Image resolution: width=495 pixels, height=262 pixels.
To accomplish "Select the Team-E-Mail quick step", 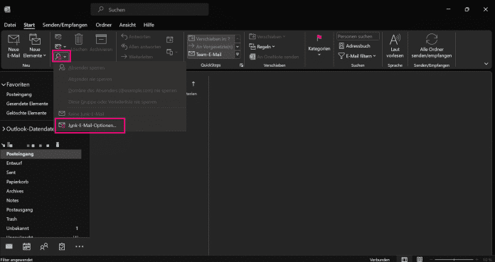I will pos(211,54).
